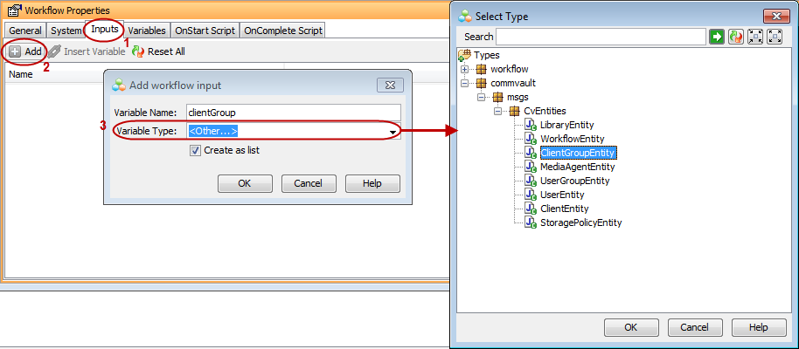This screenshot has height=349, width=799.
Task: Open the Variable Type dropdown
Action: 394,131
